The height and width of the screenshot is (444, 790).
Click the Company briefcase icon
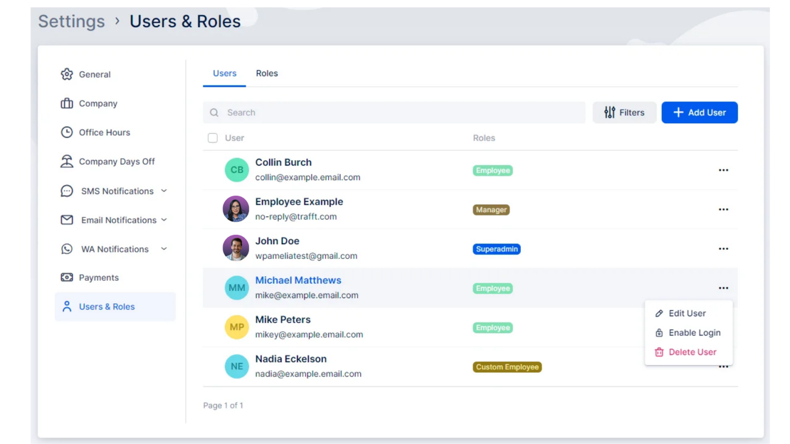67,103
